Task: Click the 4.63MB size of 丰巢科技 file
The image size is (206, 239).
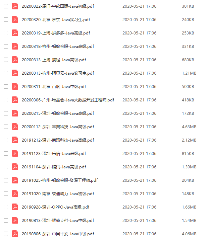Action: click(x=189, y=127)
